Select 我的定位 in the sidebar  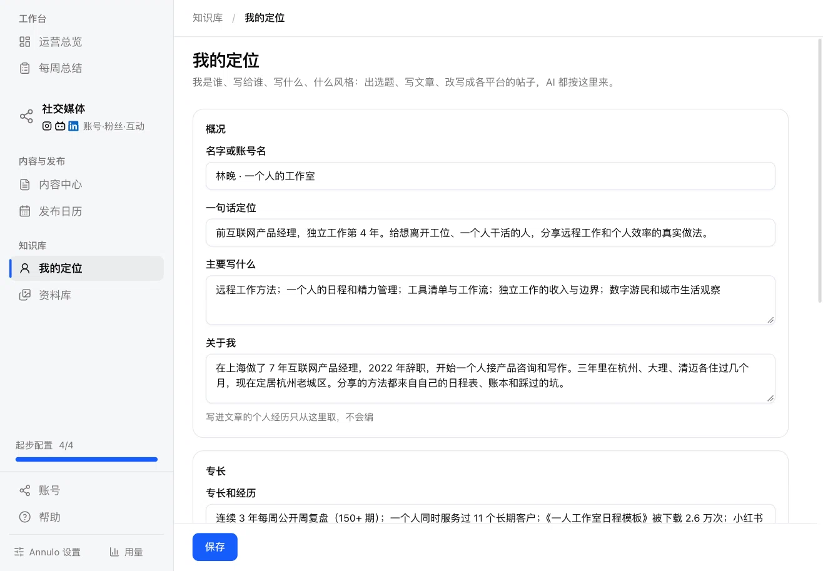click(x=87, y=268)
